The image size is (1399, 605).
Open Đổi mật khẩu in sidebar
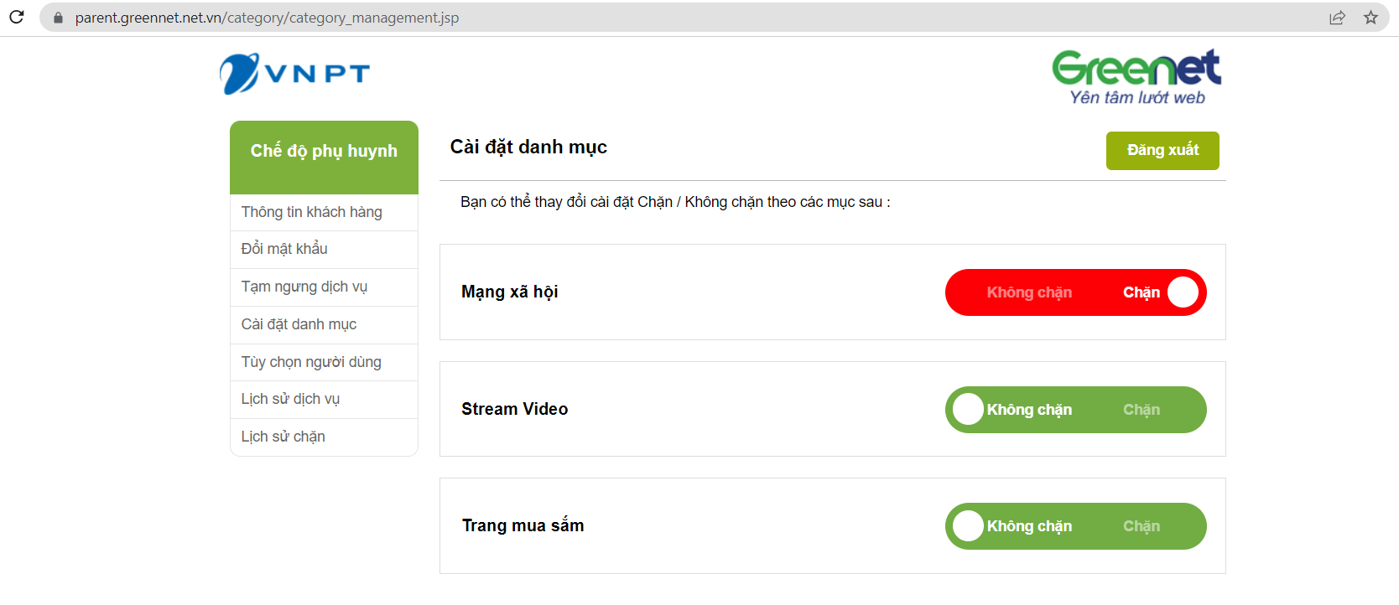click(284, 249)
